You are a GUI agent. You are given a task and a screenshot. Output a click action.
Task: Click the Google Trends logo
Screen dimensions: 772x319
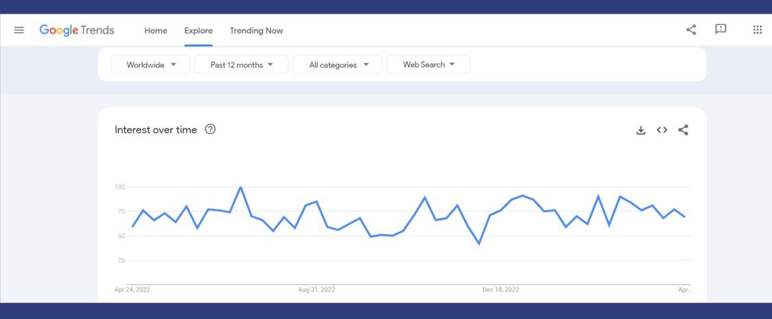[77, 30]
